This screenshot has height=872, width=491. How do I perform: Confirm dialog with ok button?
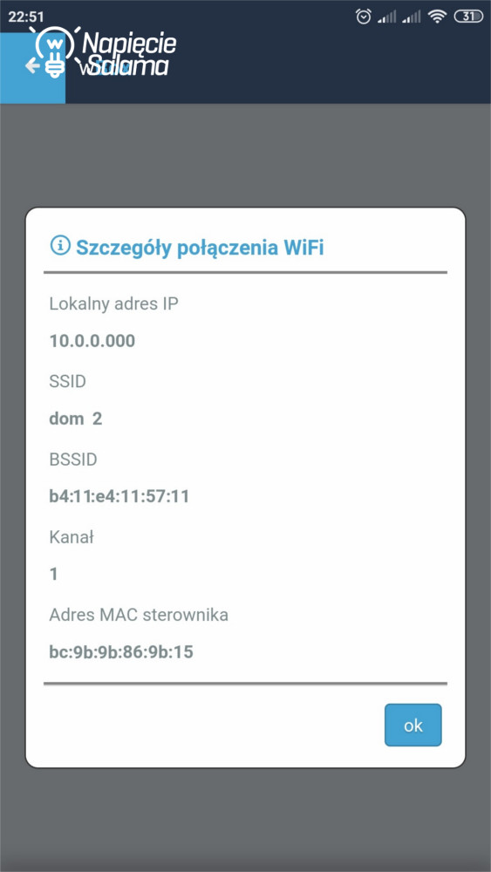(x=413, y=725)
